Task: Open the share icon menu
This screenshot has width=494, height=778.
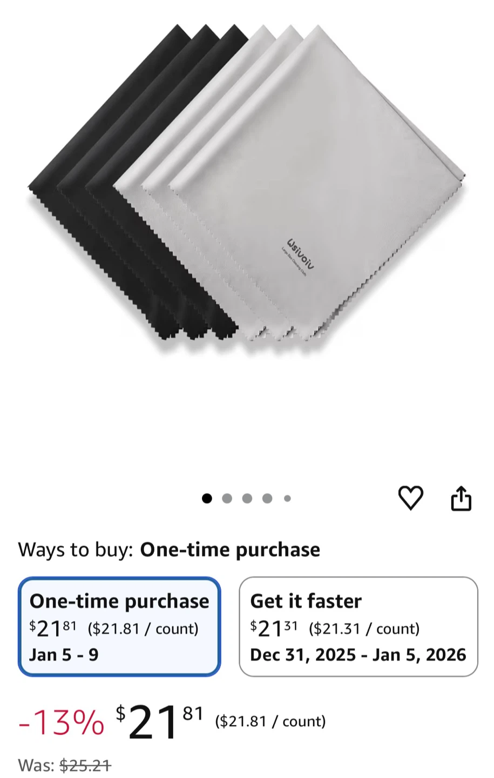Action: coord(461,498)
